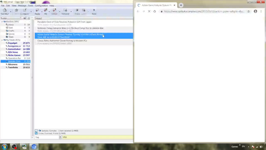Click the Chrome home button
The image size is (266, 150).
click(x=155, y=11)
